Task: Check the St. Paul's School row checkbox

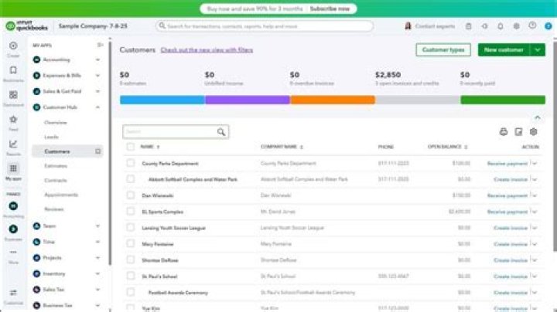Action: tap(131, 276)
